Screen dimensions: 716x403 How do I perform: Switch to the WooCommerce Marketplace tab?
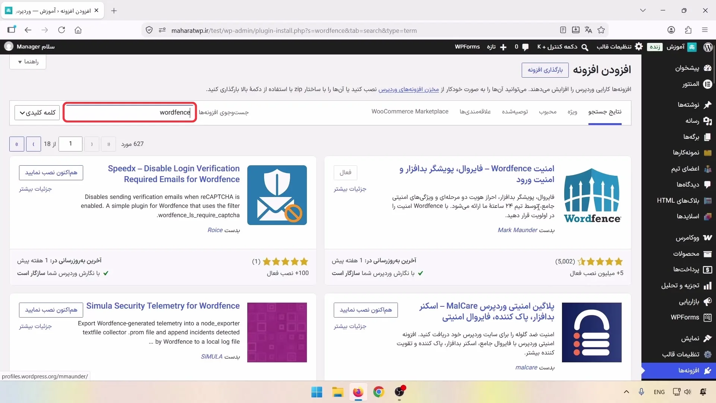click(x=410, y=112)
